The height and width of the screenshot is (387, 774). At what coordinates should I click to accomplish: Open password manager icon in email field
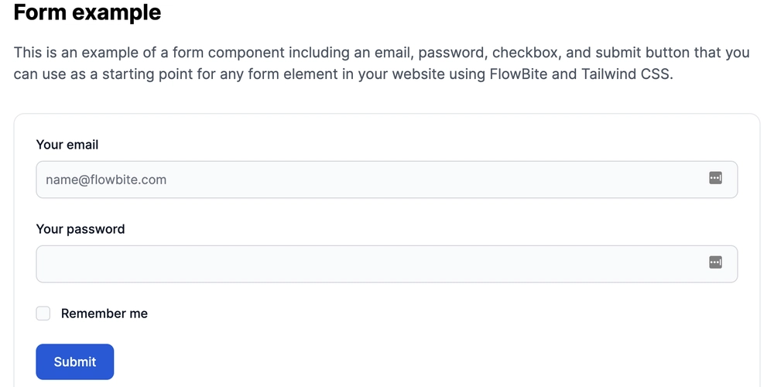point(715,178)
